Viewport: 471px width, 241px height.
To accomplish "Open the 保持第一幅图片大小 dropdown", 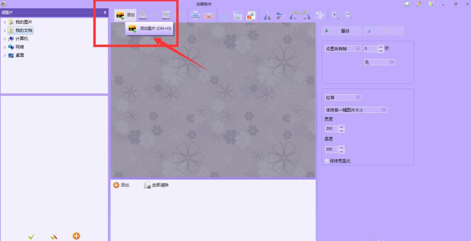I will (x=356, y=110).
